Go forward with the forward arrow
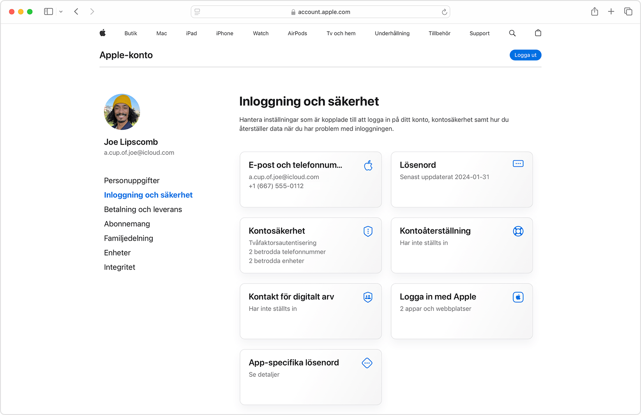 tap(92, 12)
